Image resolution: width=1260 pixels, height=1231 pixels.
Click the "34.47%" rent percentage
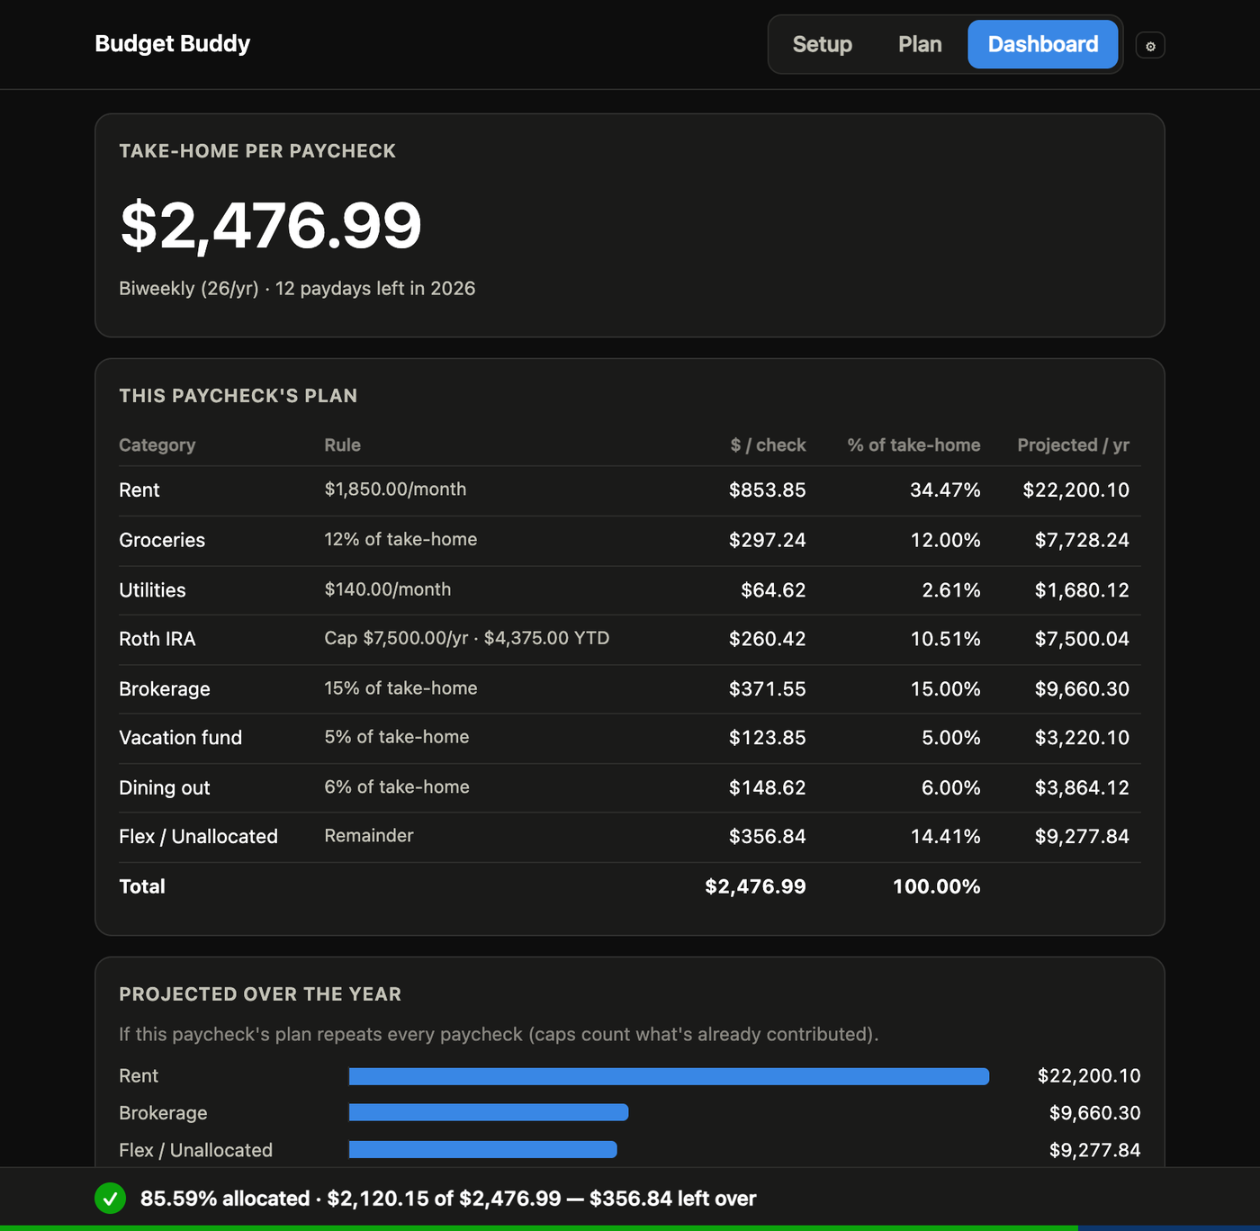point(945,490)
